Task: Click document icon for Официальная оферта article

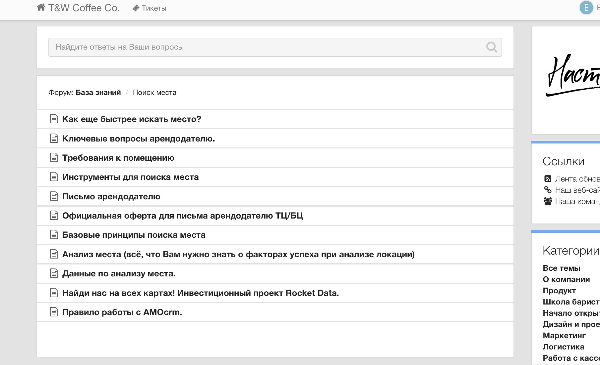Action: (54, 215)
